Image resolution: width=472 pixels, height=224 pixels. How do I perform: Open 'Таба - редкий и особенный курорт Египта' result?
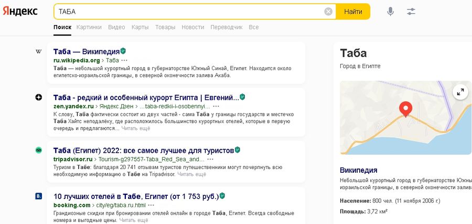pyautogui.click(x=146, y=97)
